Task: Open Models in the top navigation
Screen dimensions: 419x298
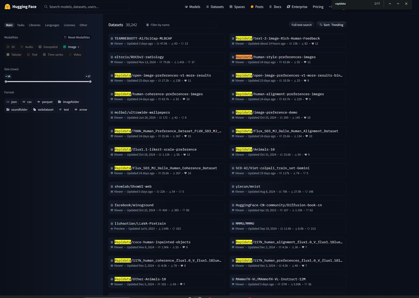Action: pyautogui.click(x=192, y=7)
